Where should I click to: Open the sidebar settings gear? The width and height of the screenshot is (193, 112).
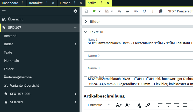(75, 11)
